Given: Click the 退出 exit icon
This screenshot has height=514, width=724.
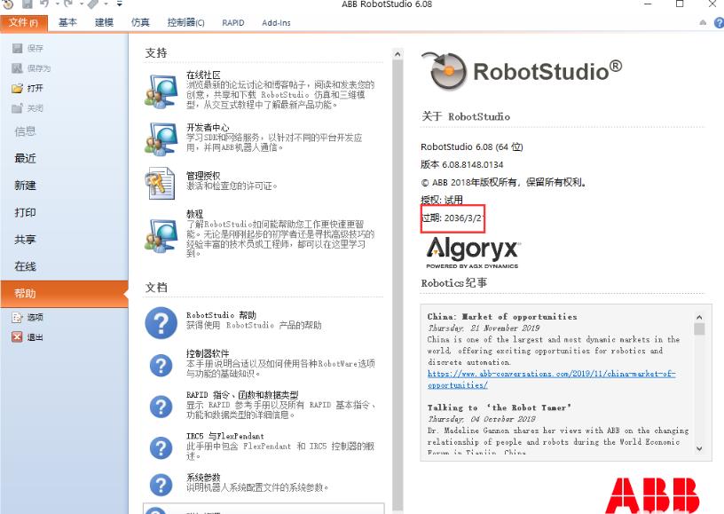Looking at the screenshot, I should [x=18, y=337].
